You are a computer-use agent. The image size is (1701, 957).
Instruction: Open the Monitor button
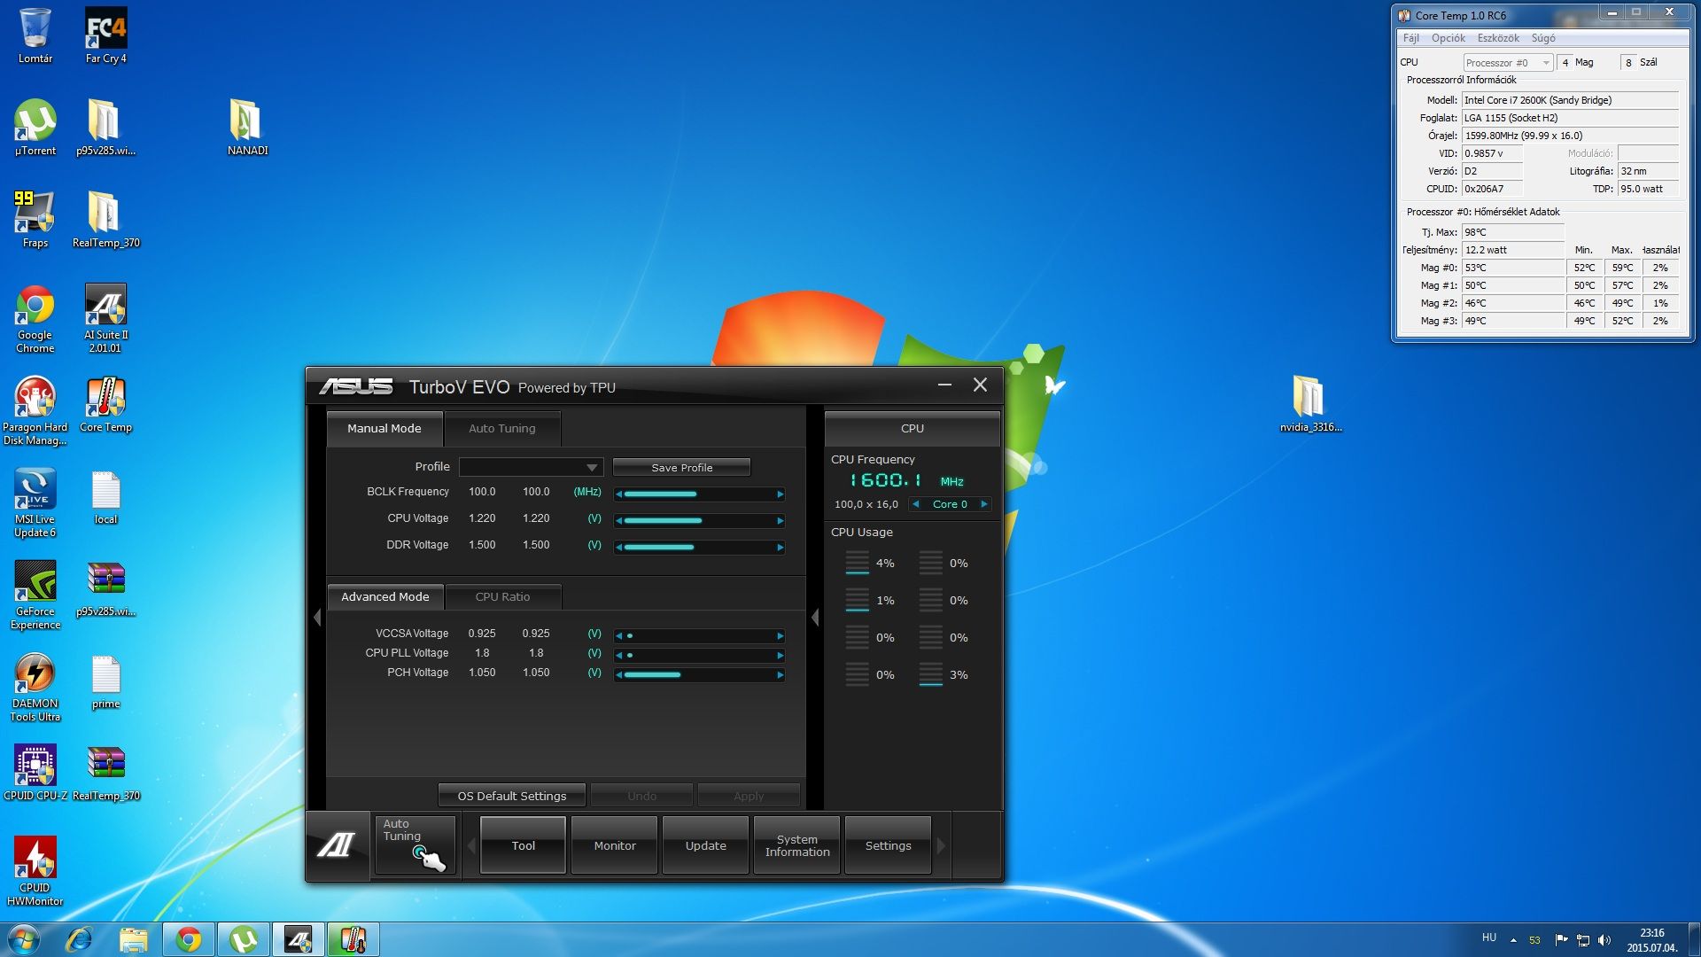pyautogui.click(x=615, y=846)
